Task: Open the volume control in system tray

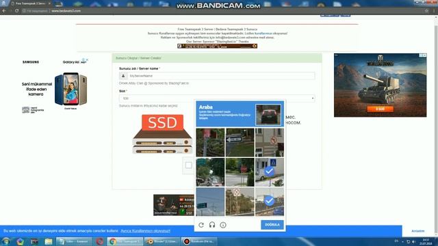Action: coord(413,241)
